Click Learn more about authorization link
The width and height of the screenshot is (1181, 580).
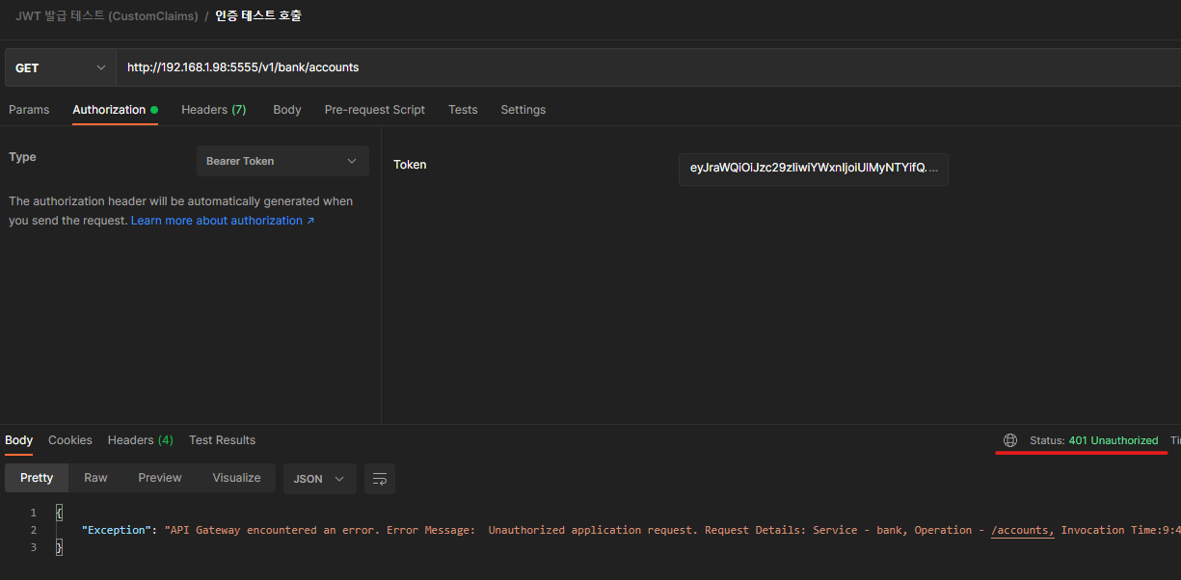(x=222, y=221)
